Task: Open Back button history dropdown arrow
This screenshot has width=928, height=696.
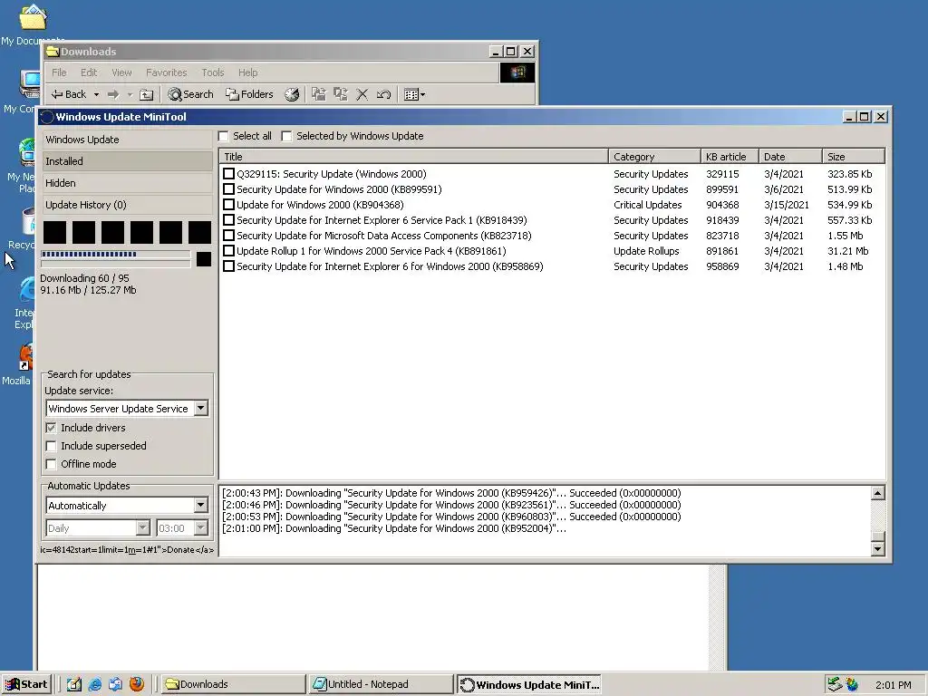Action: pyautogui.click(x=96, y=94)
